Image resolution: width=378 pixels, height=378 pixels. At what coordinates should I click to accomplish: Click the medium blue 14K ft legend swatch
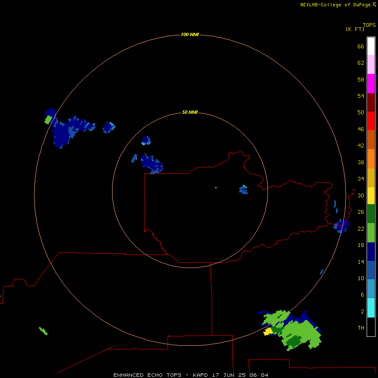point(371,270)
